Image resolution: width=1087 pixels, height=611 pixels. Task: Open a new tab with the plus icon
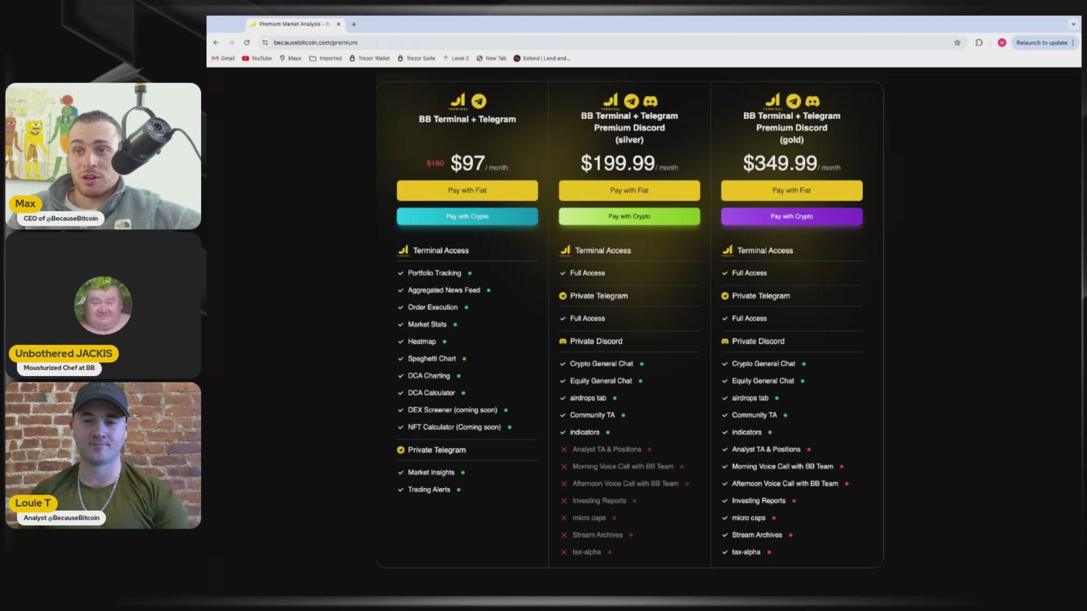354,24
